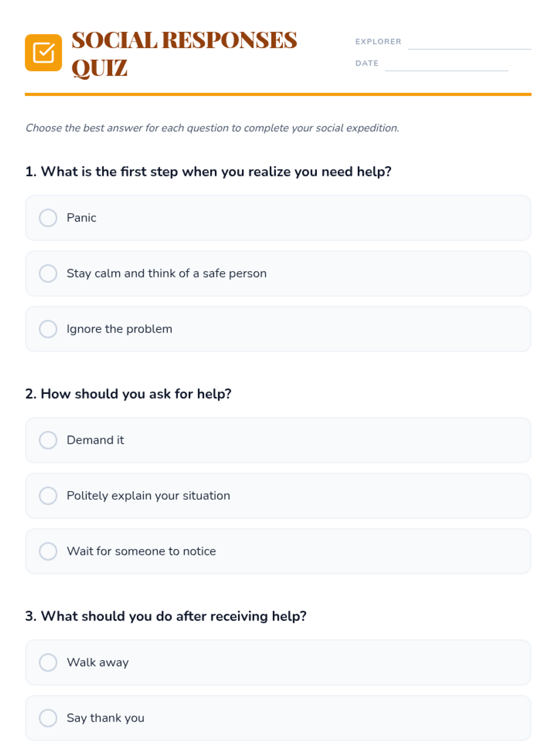Choose the Politely explain your situation radio button
The image size is (556, 741).
[48, 496]
